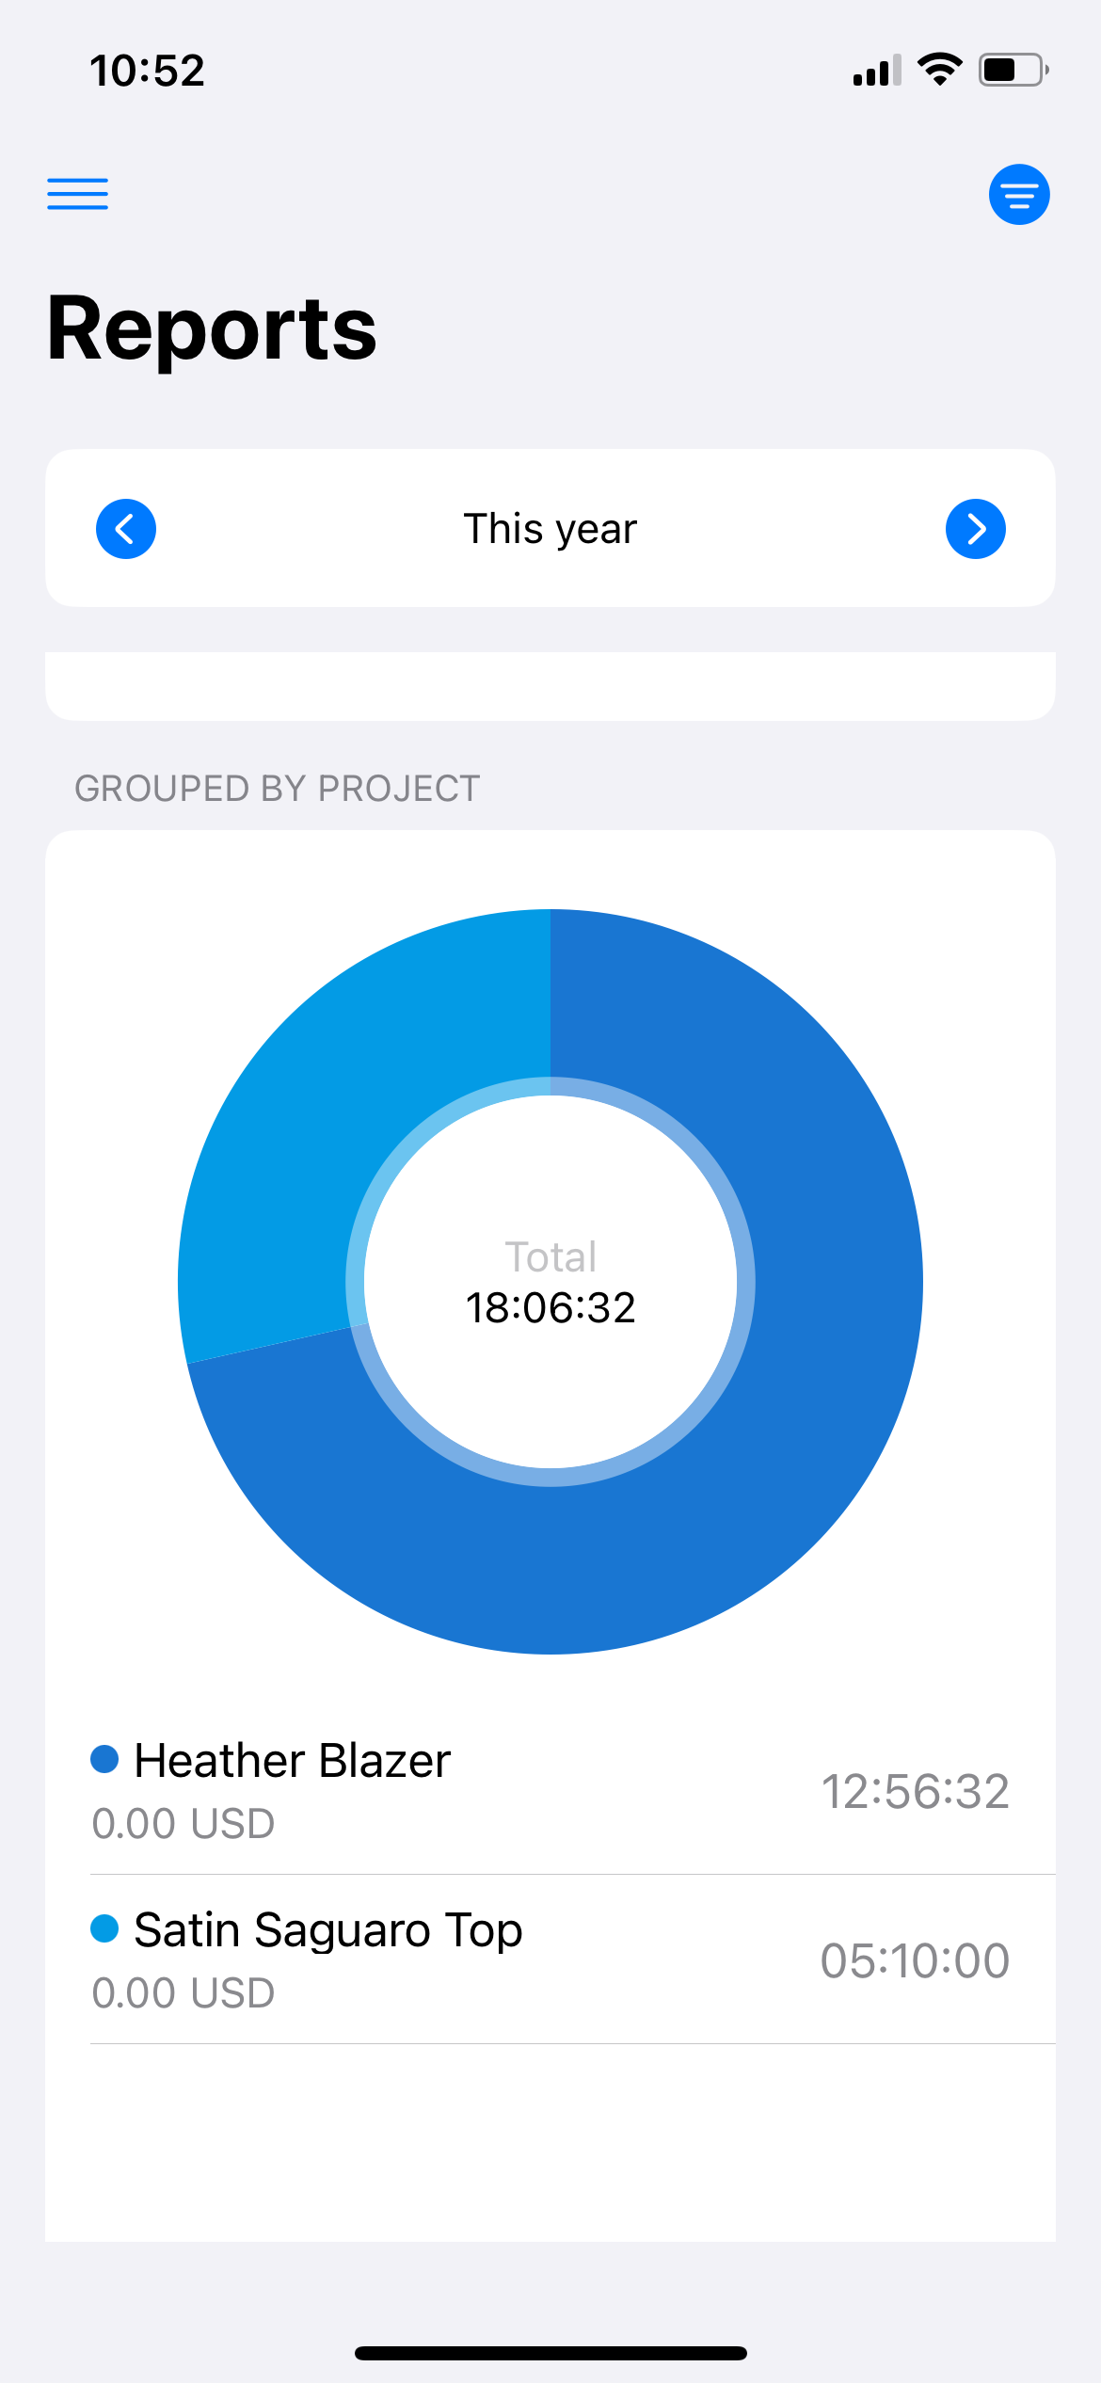
Task: Tap the battery status icon
Action: (1013, 70)
